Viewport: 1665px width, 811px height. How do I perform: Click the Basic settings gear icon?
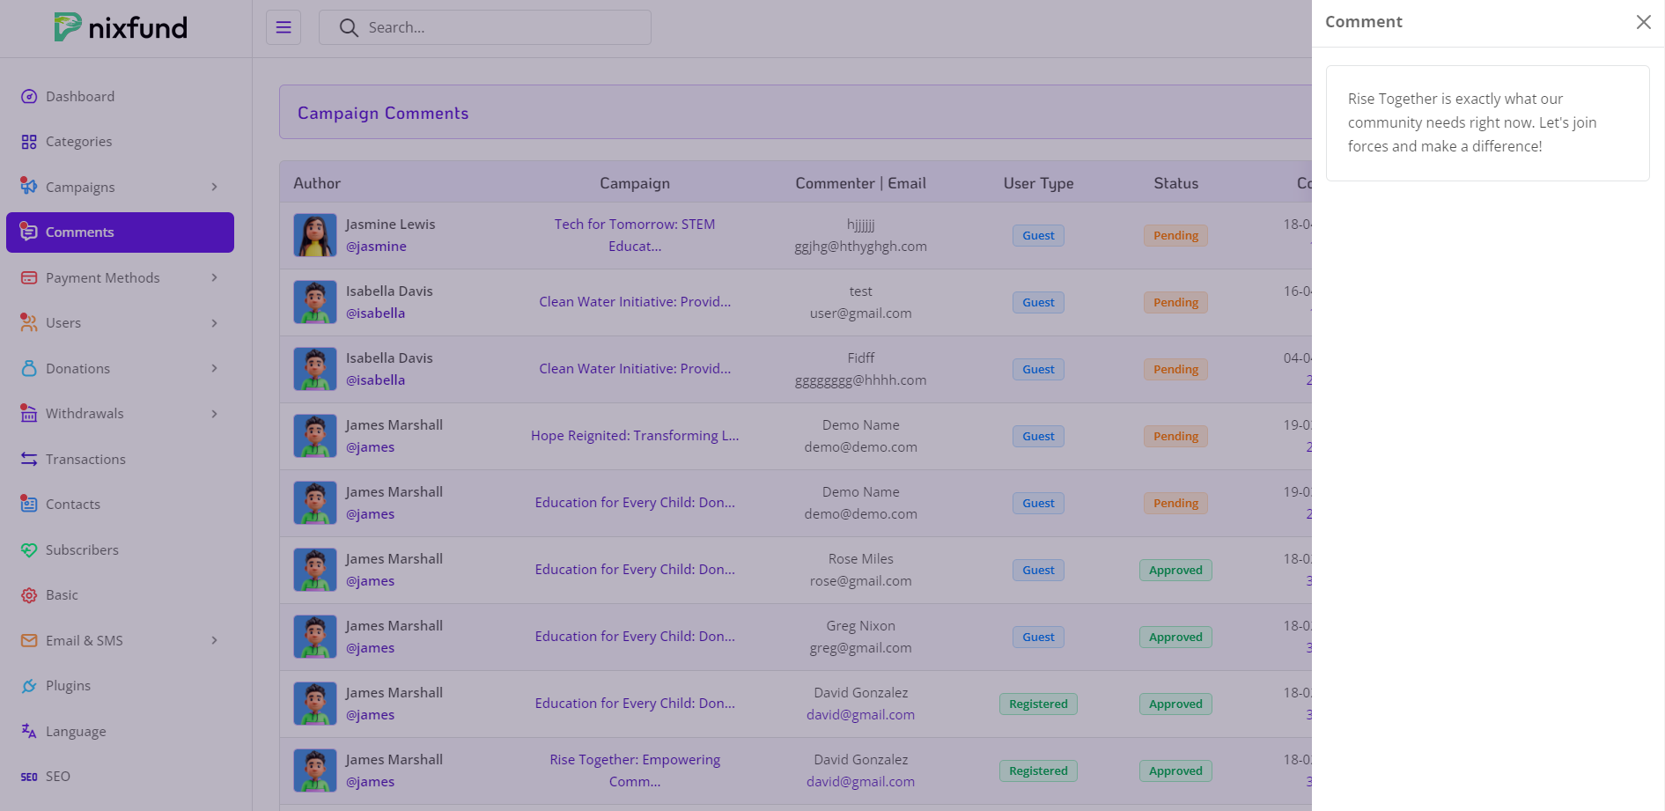[29, 595]
